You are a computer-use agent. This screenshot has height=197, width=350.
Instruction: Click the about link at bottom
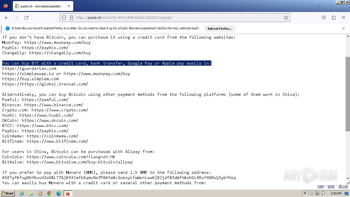(x=343, y=186)
